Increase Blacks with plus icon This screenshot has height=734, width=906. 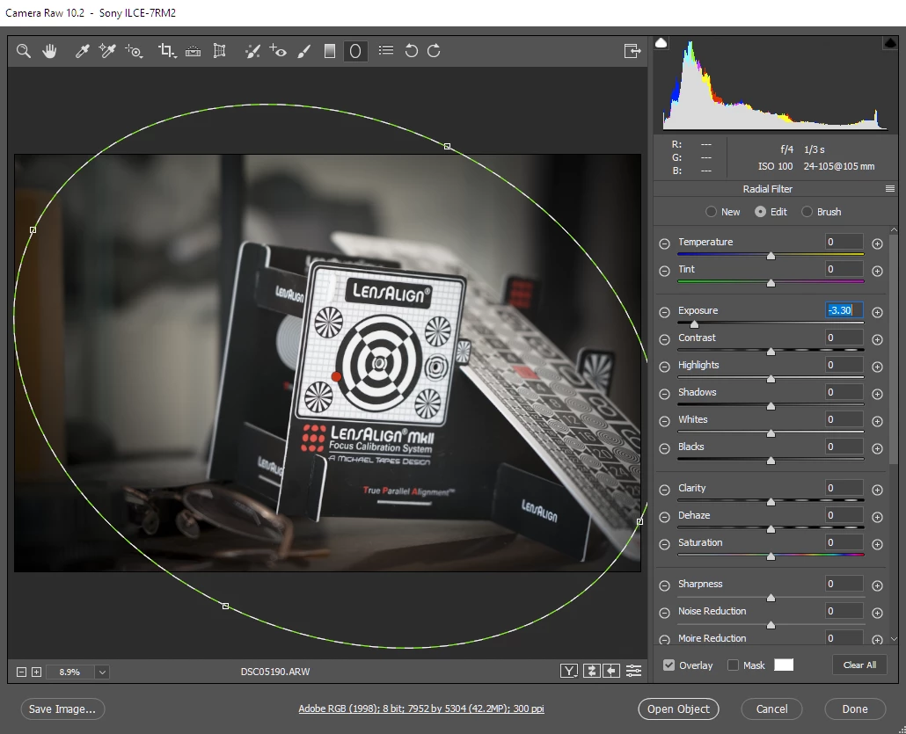click(877, 448)
